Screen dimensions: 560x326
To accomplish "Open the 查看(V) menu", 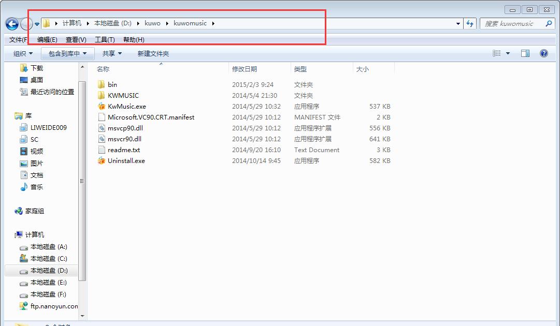I will click(76, 40).
